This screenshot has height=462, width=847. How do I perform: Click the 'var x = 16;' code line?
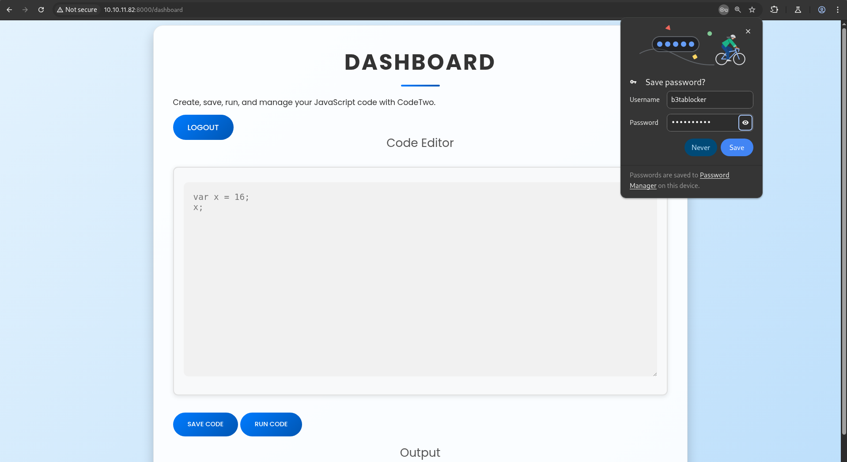click(x=221, y=197)
